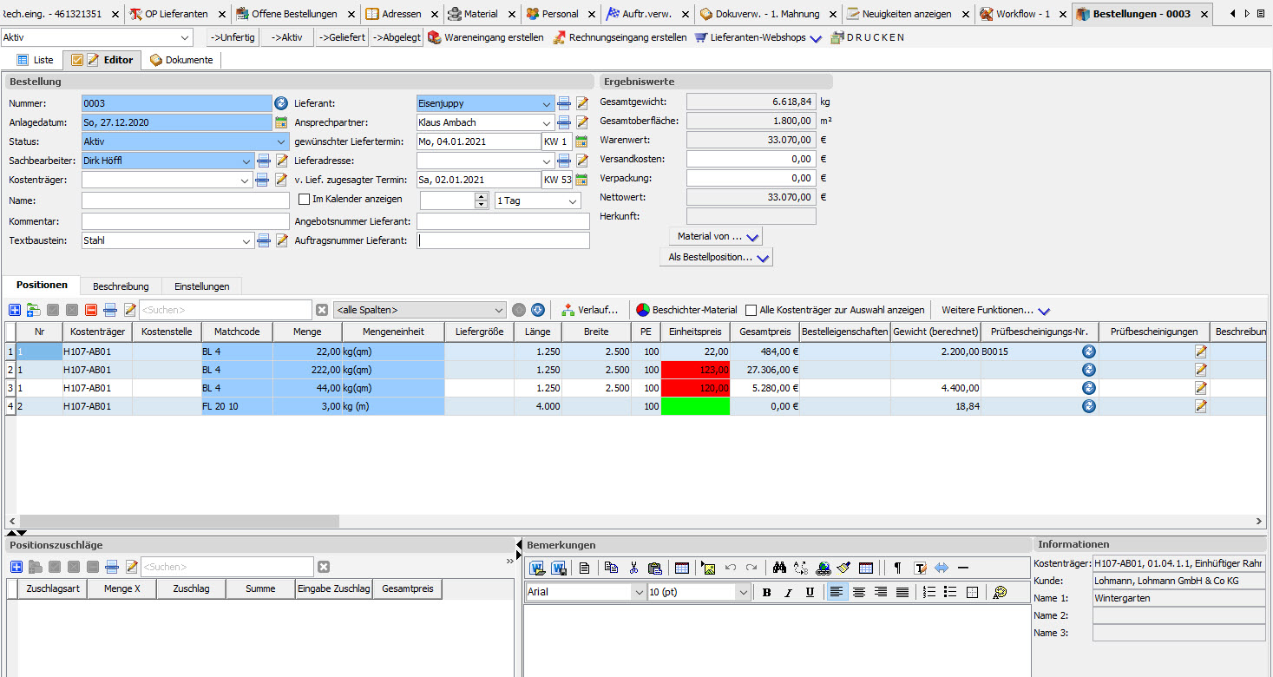The image size is (1273, 677).
Task: Expand the Lieferant dropdown
Action: point(546,103)
